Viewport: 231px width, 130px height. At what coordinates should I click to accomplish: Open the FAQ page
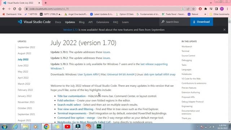115,22
